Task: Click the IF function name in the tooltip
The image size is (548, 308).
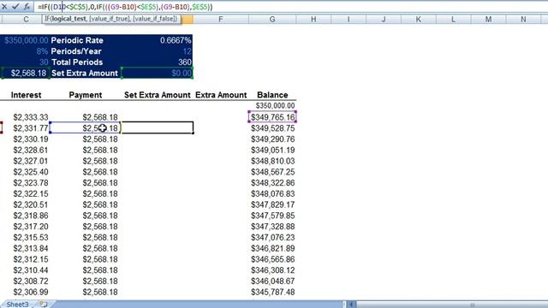Action: coord(48,19)
